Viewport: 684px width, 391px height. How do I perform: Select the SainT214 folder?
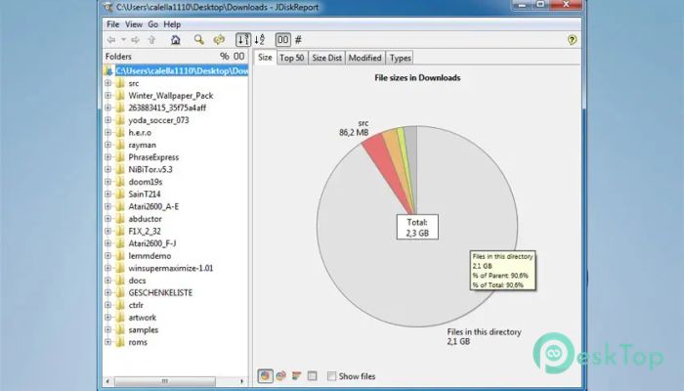click(x=145, y=195)
